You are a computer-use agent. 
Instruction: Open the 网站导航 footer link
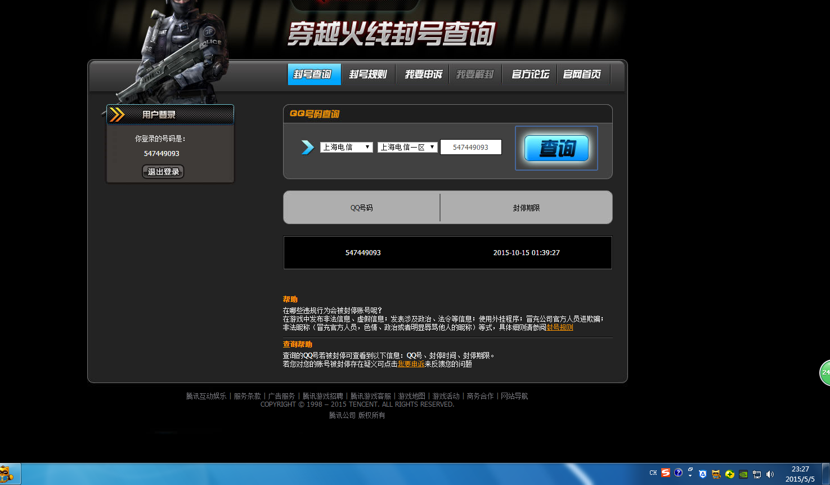(514, 396)
